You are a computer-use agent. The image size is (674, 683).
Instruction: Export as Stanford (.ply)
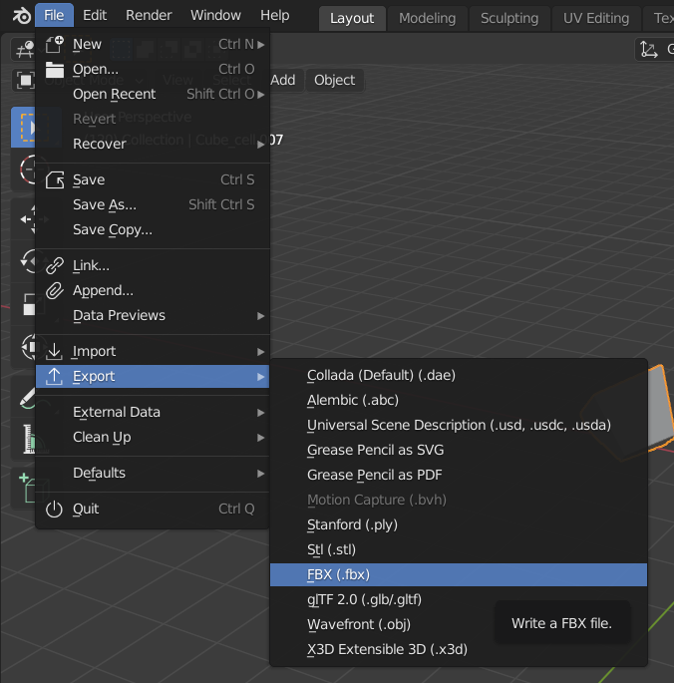(x=459, y=524)
